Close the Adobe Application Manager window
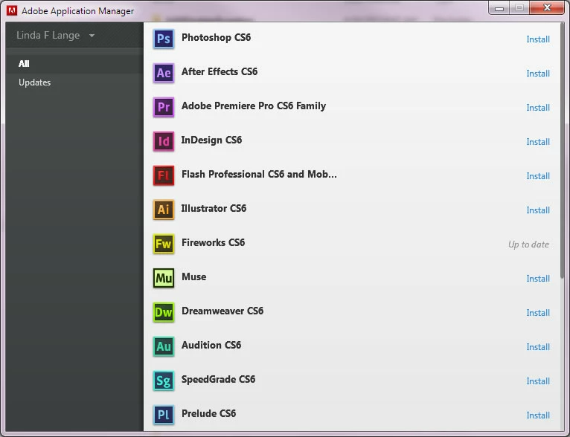This screenshot has width=570, height=437. pyautogui.click(x=547, y=8)
